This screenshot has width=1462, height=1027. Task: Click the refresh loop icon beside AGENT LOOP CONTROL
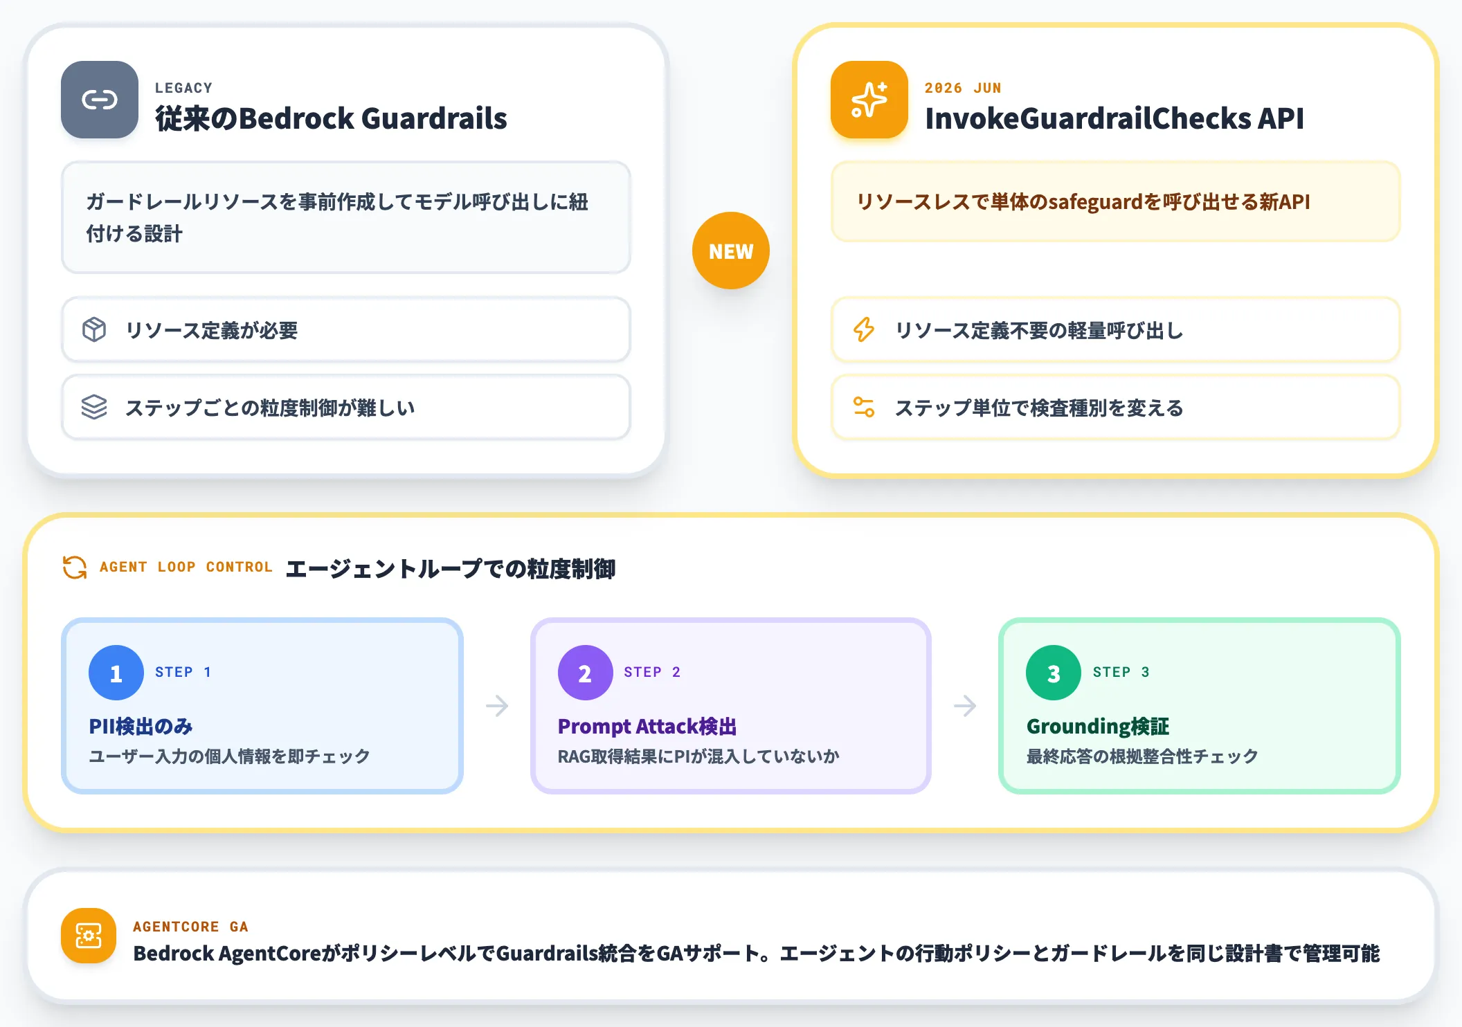coord(75,567)
